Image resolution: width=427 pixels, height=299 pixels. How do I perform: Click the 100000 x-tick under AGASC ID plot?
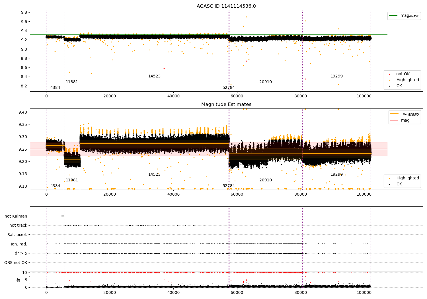[364, 96]
